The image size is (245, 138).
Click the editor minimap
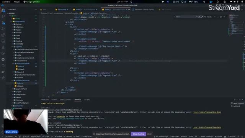[235, 25]
